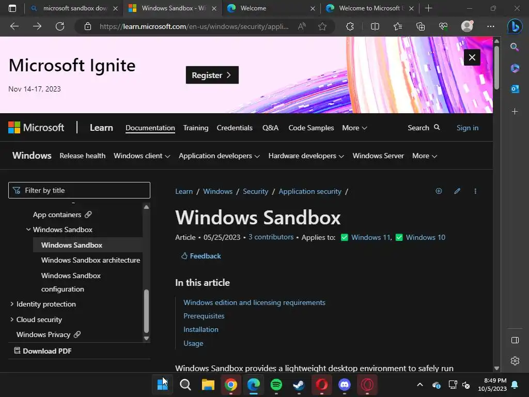Open Spotify from the taskbar

pos(276,385)
